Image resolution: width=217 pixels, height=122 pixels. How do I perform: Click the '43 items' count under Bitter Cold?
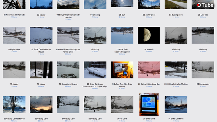click(x=149, y=121)
